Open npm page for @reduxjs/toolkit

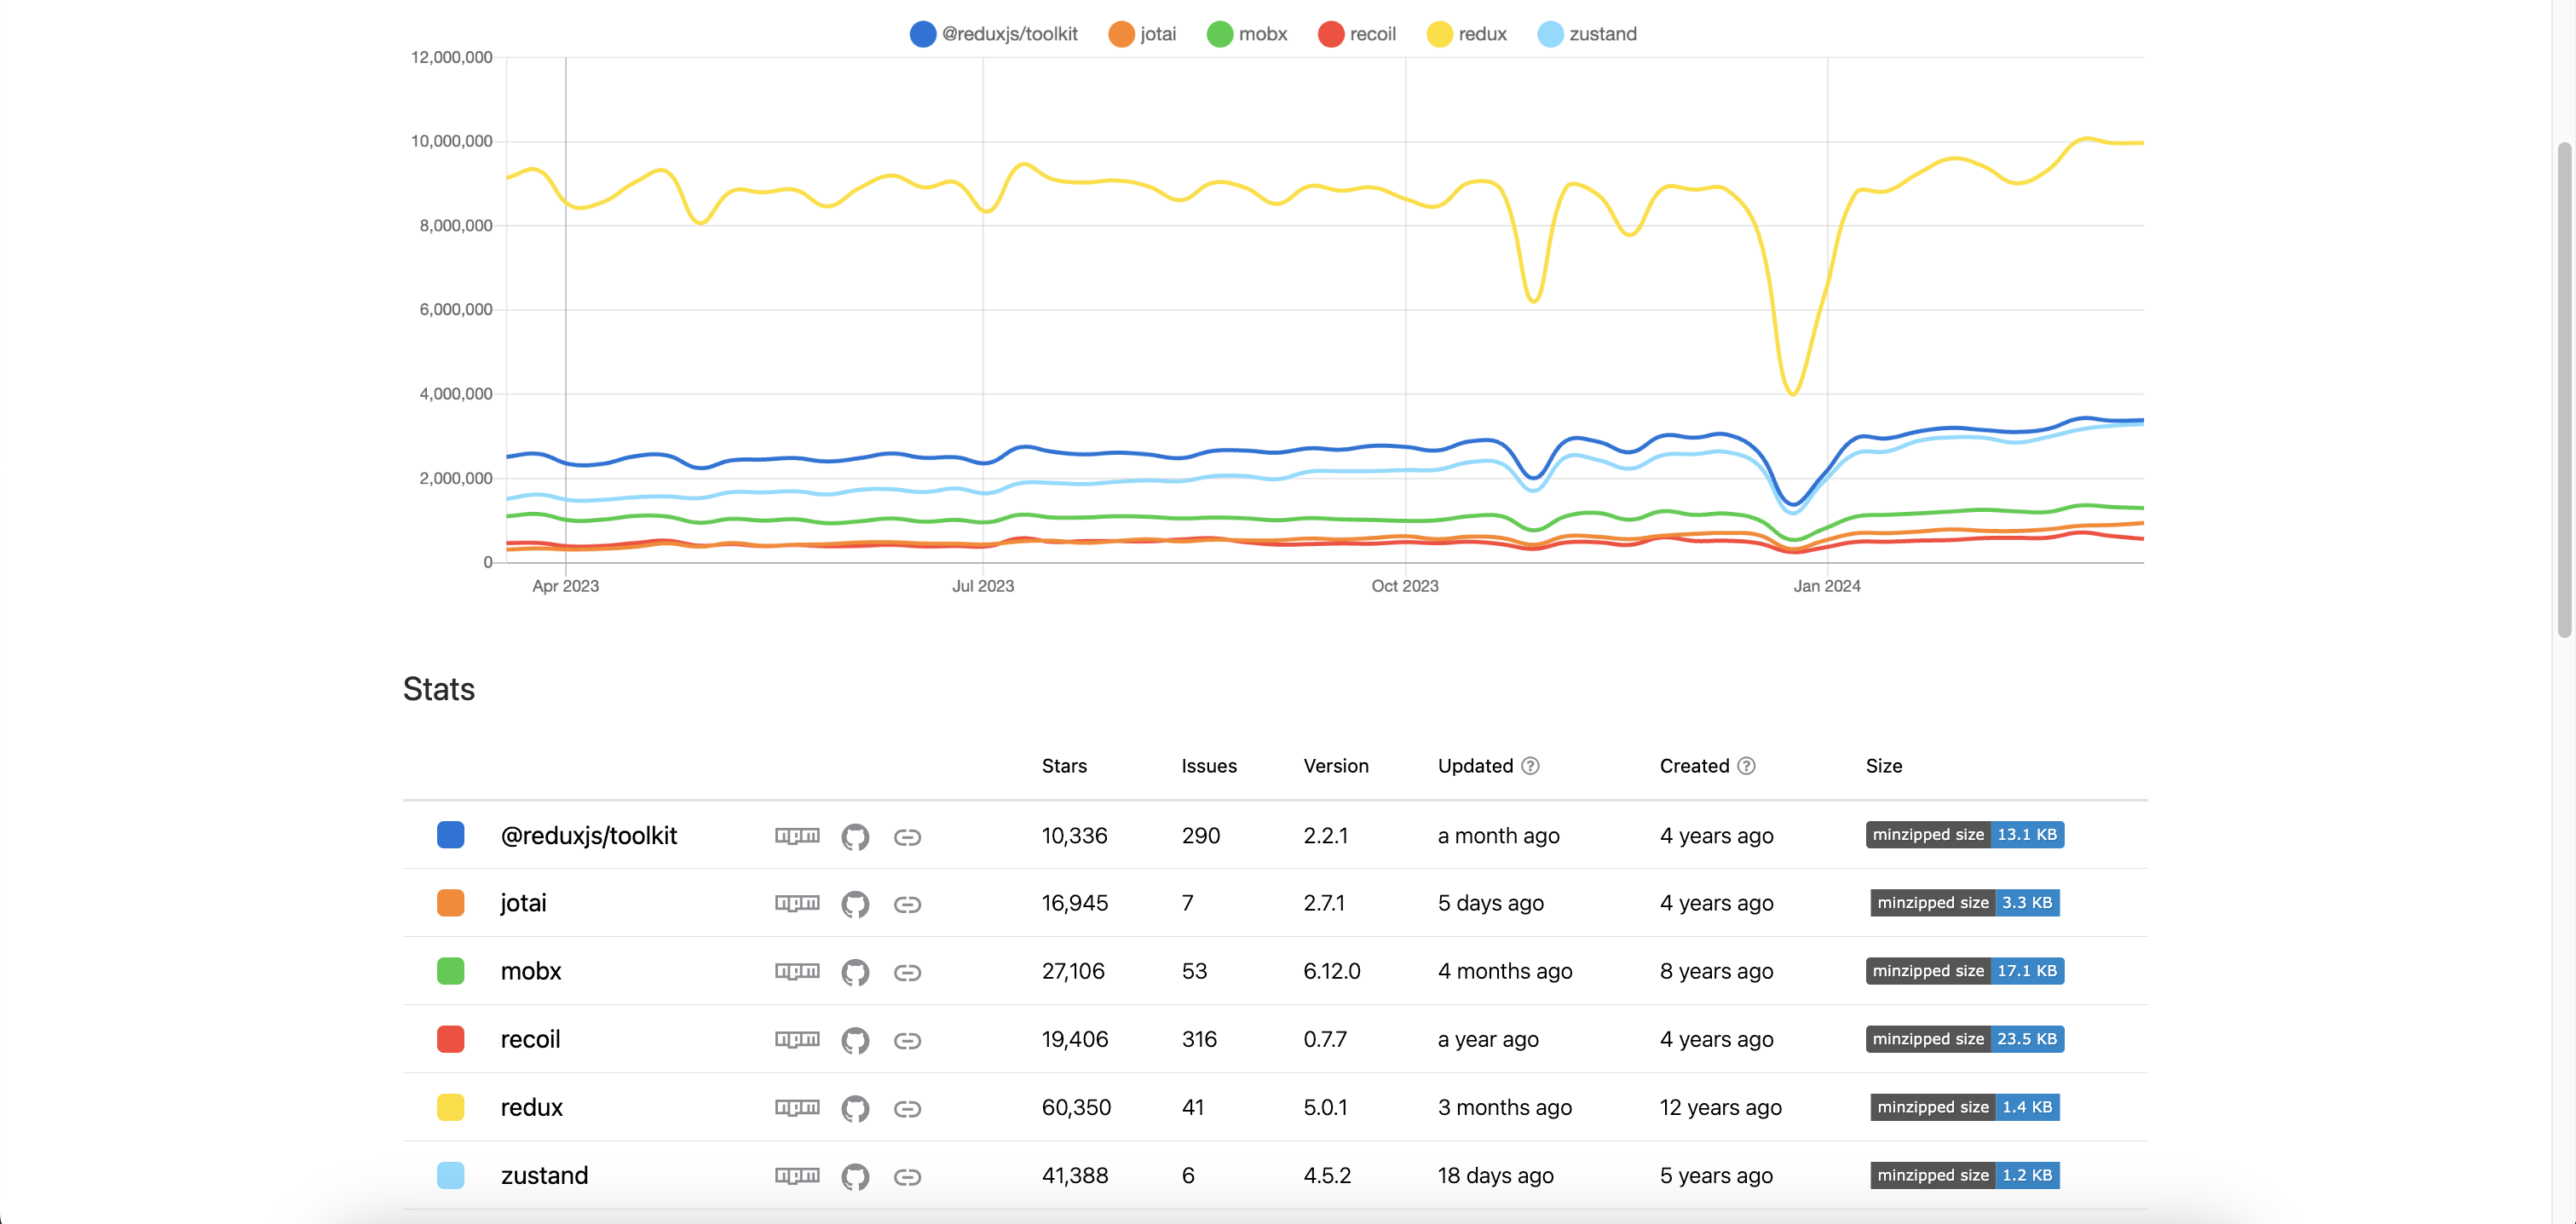pos(797,836)
